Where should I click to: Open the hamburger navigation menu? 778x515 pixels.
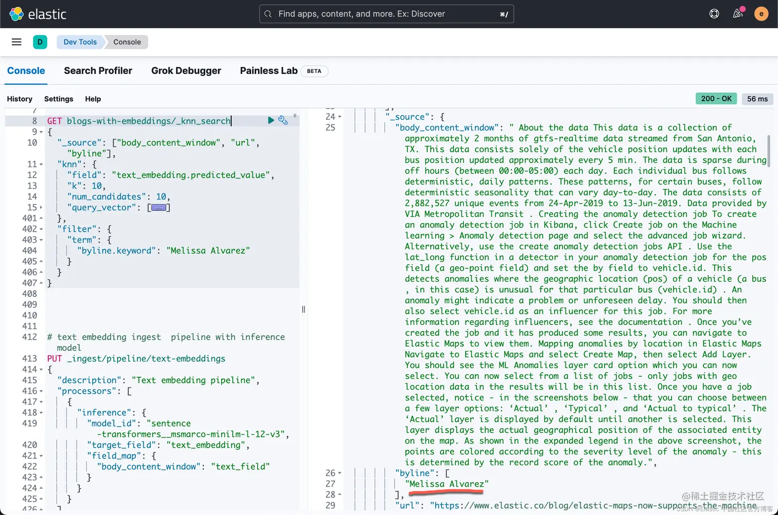16,42
